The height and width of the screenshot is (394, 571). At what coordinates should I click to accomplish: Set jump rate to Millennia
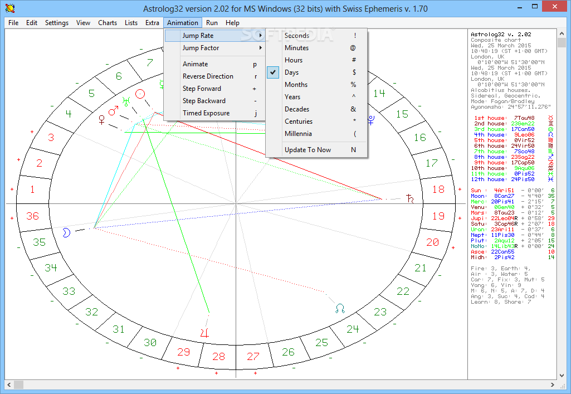(316, 134)
